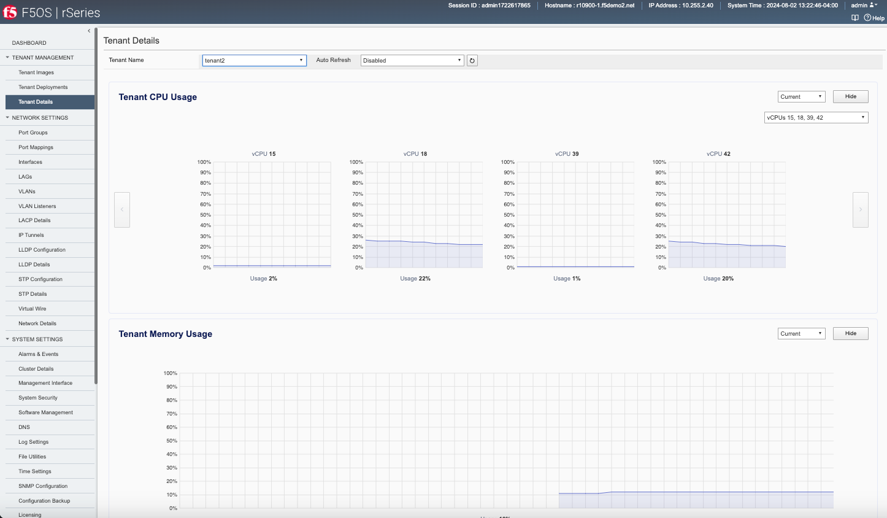Viewport: 887px width, 518px height.
Task: Click the vCPU 39 usage chart
Action: pos(575,215)
